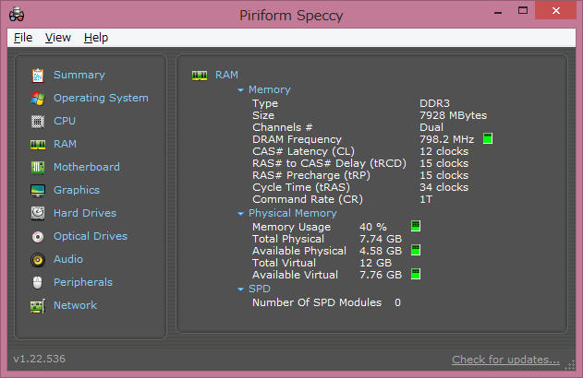Click the Command Rate 1T value
Screen dimensions: 583x378
(426, 199)
